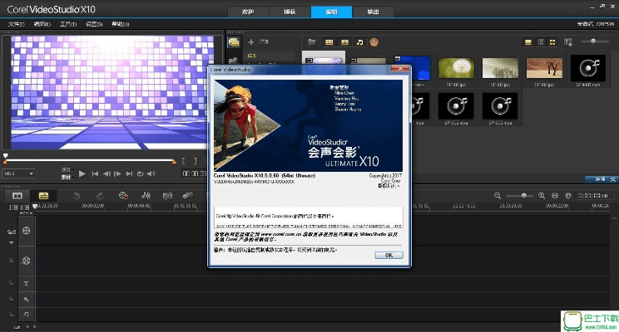Toggle audio files filter in library
The width and height of the screenshot is (619, 332).
359,41
